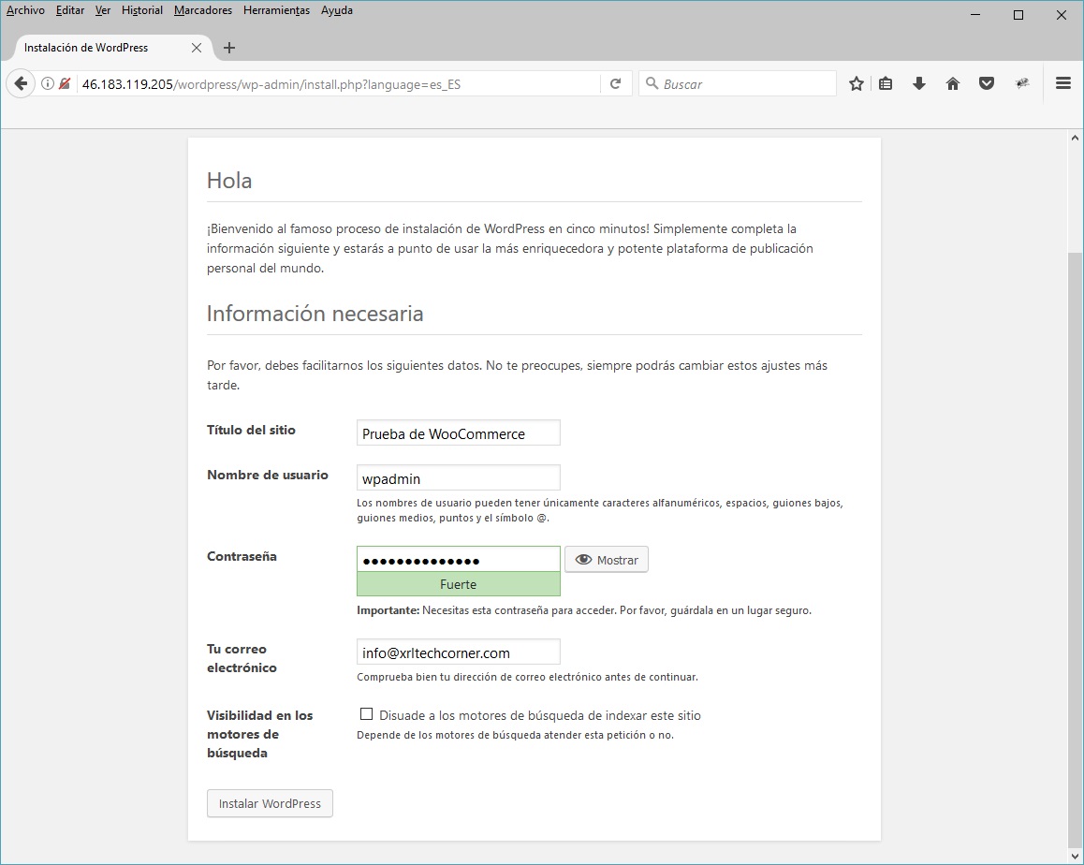Click the scrollbar up arrow
The height and width of the screenshot is (865, 1084).
[x=1075, y=138]
